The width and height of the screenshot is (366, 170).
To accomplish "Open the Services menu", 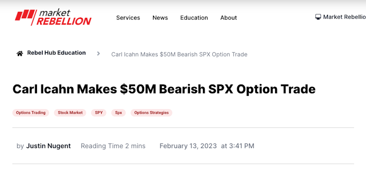I will 128,18.
